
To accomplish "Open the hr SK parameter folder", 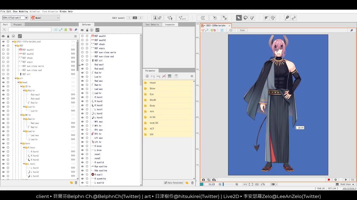I will (168, 117).
